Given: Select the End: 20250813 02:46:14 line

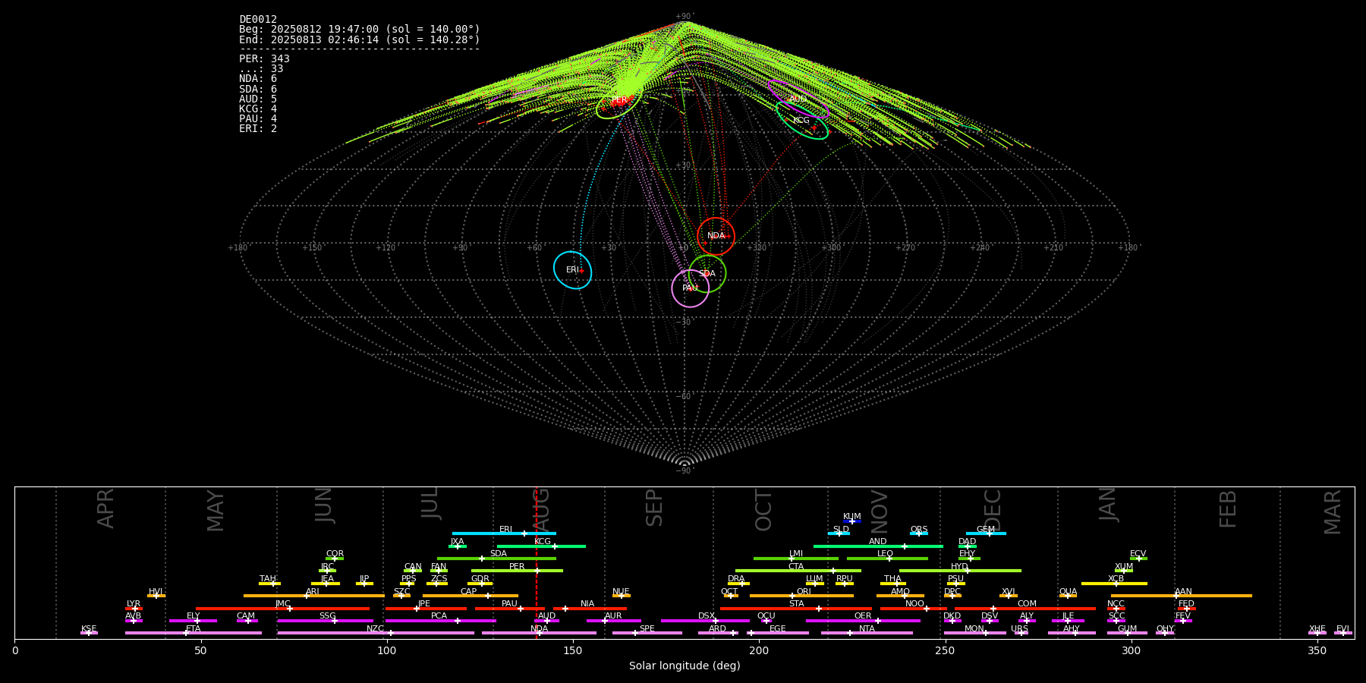Looking at the screenshot, I should click(360, 39).
